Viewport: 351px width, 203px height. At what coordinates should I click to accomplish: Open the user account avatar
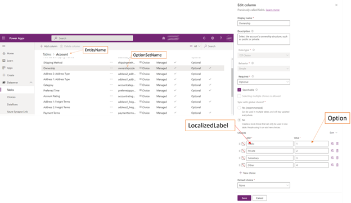coord(229,38)
